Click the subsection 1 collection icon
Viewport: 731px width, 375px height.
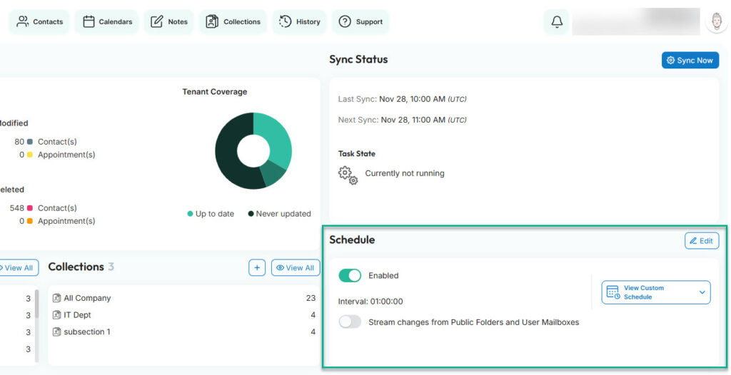tap(57, 332)
